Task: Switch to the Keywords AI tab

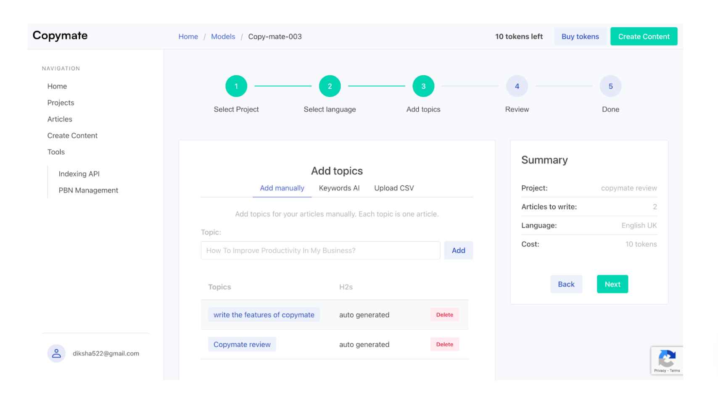Action: tap(339, 188)
